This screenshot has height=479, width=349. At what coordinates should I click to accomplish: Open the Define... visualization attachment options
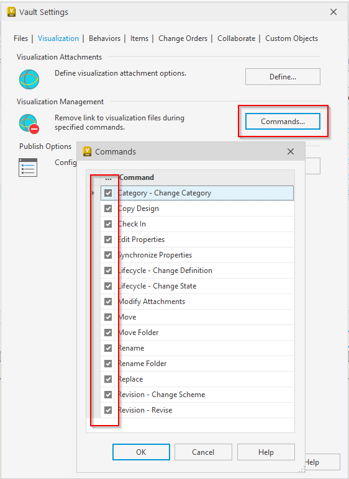coord(283,77)
